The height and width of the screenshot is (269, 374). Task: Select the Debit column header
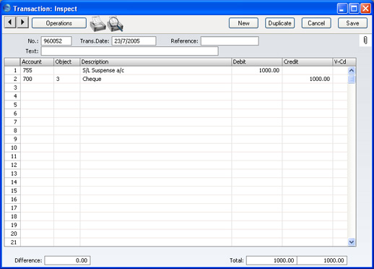click(257, 62)
